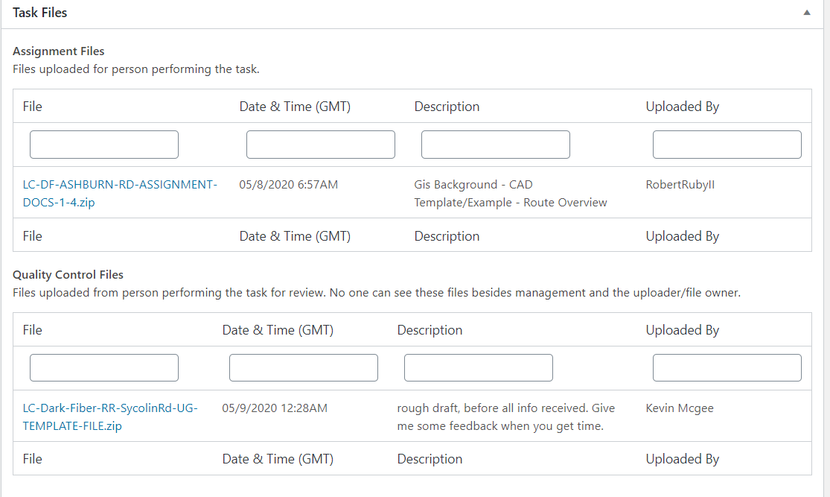Viewport: 830px width, 497px height.
Task: Click the Task Files panel title
Action: tap(40, 13)
